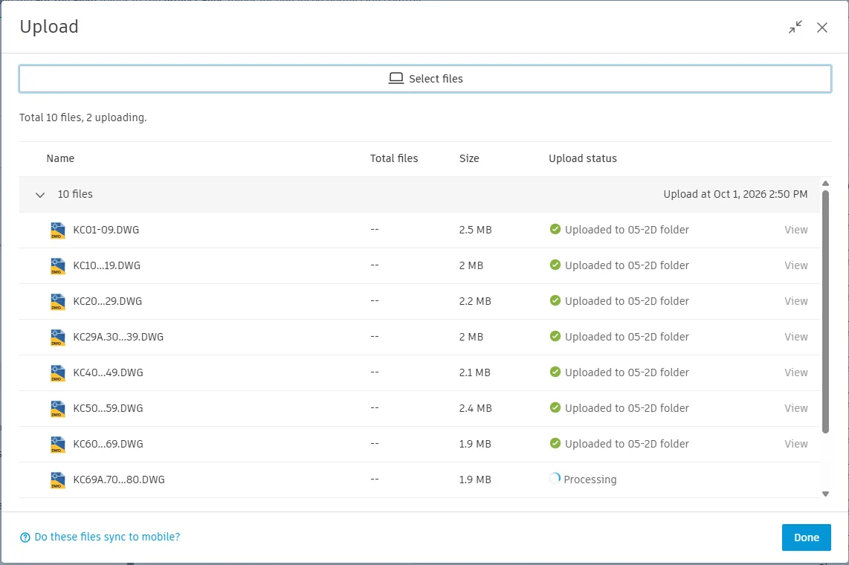This screenshot has height=565, width=849.
Task: Click green checkmark status for KC10...19.DWG
Action: (x=555, y=265)
